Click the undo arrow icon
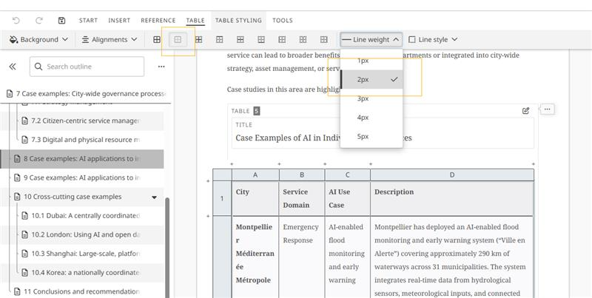Screen dimensions: 592x298 (16, 20)
